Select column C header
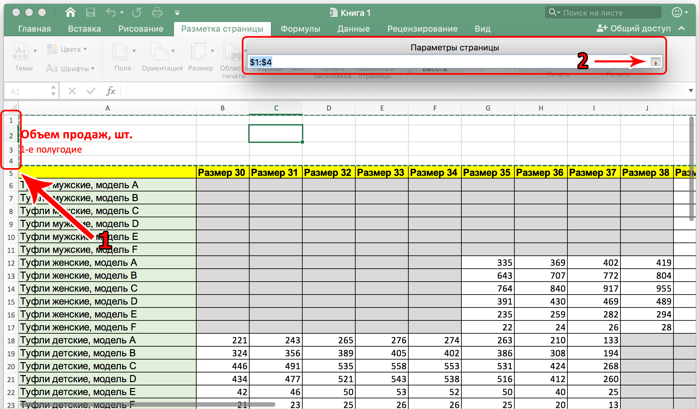This screenshot has height=409, width=699. point(276,108)
